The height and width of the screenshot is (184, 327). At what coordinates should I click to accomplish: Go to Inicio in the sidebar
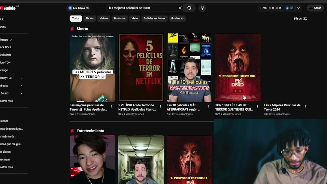tap(3, 19)
